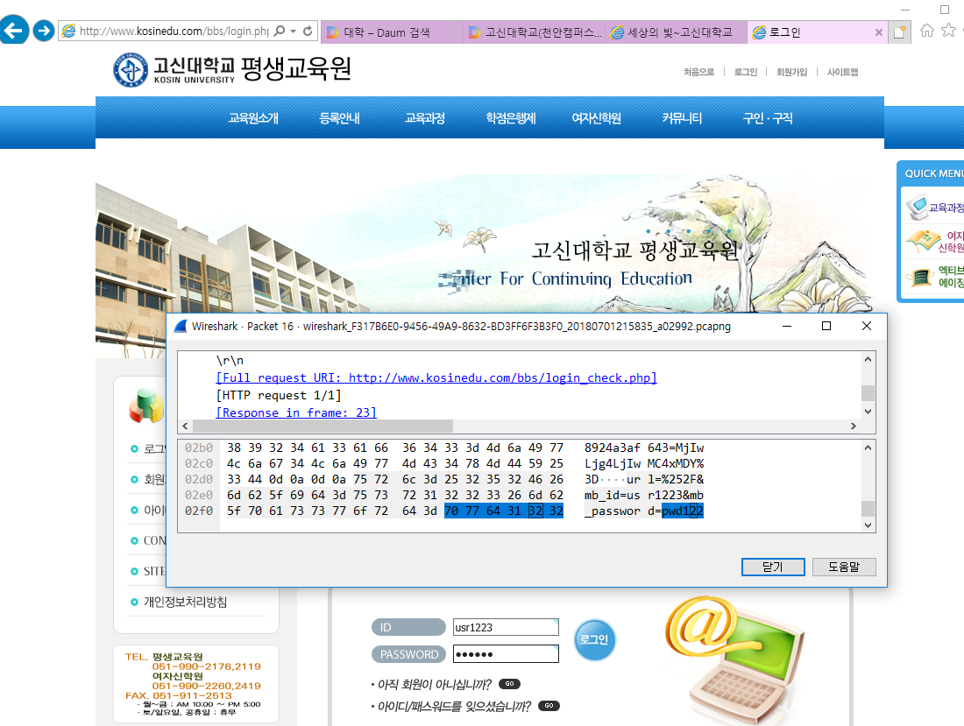
Task: Open the 학점은행제 navigation menu
Action: coord(511,118)
